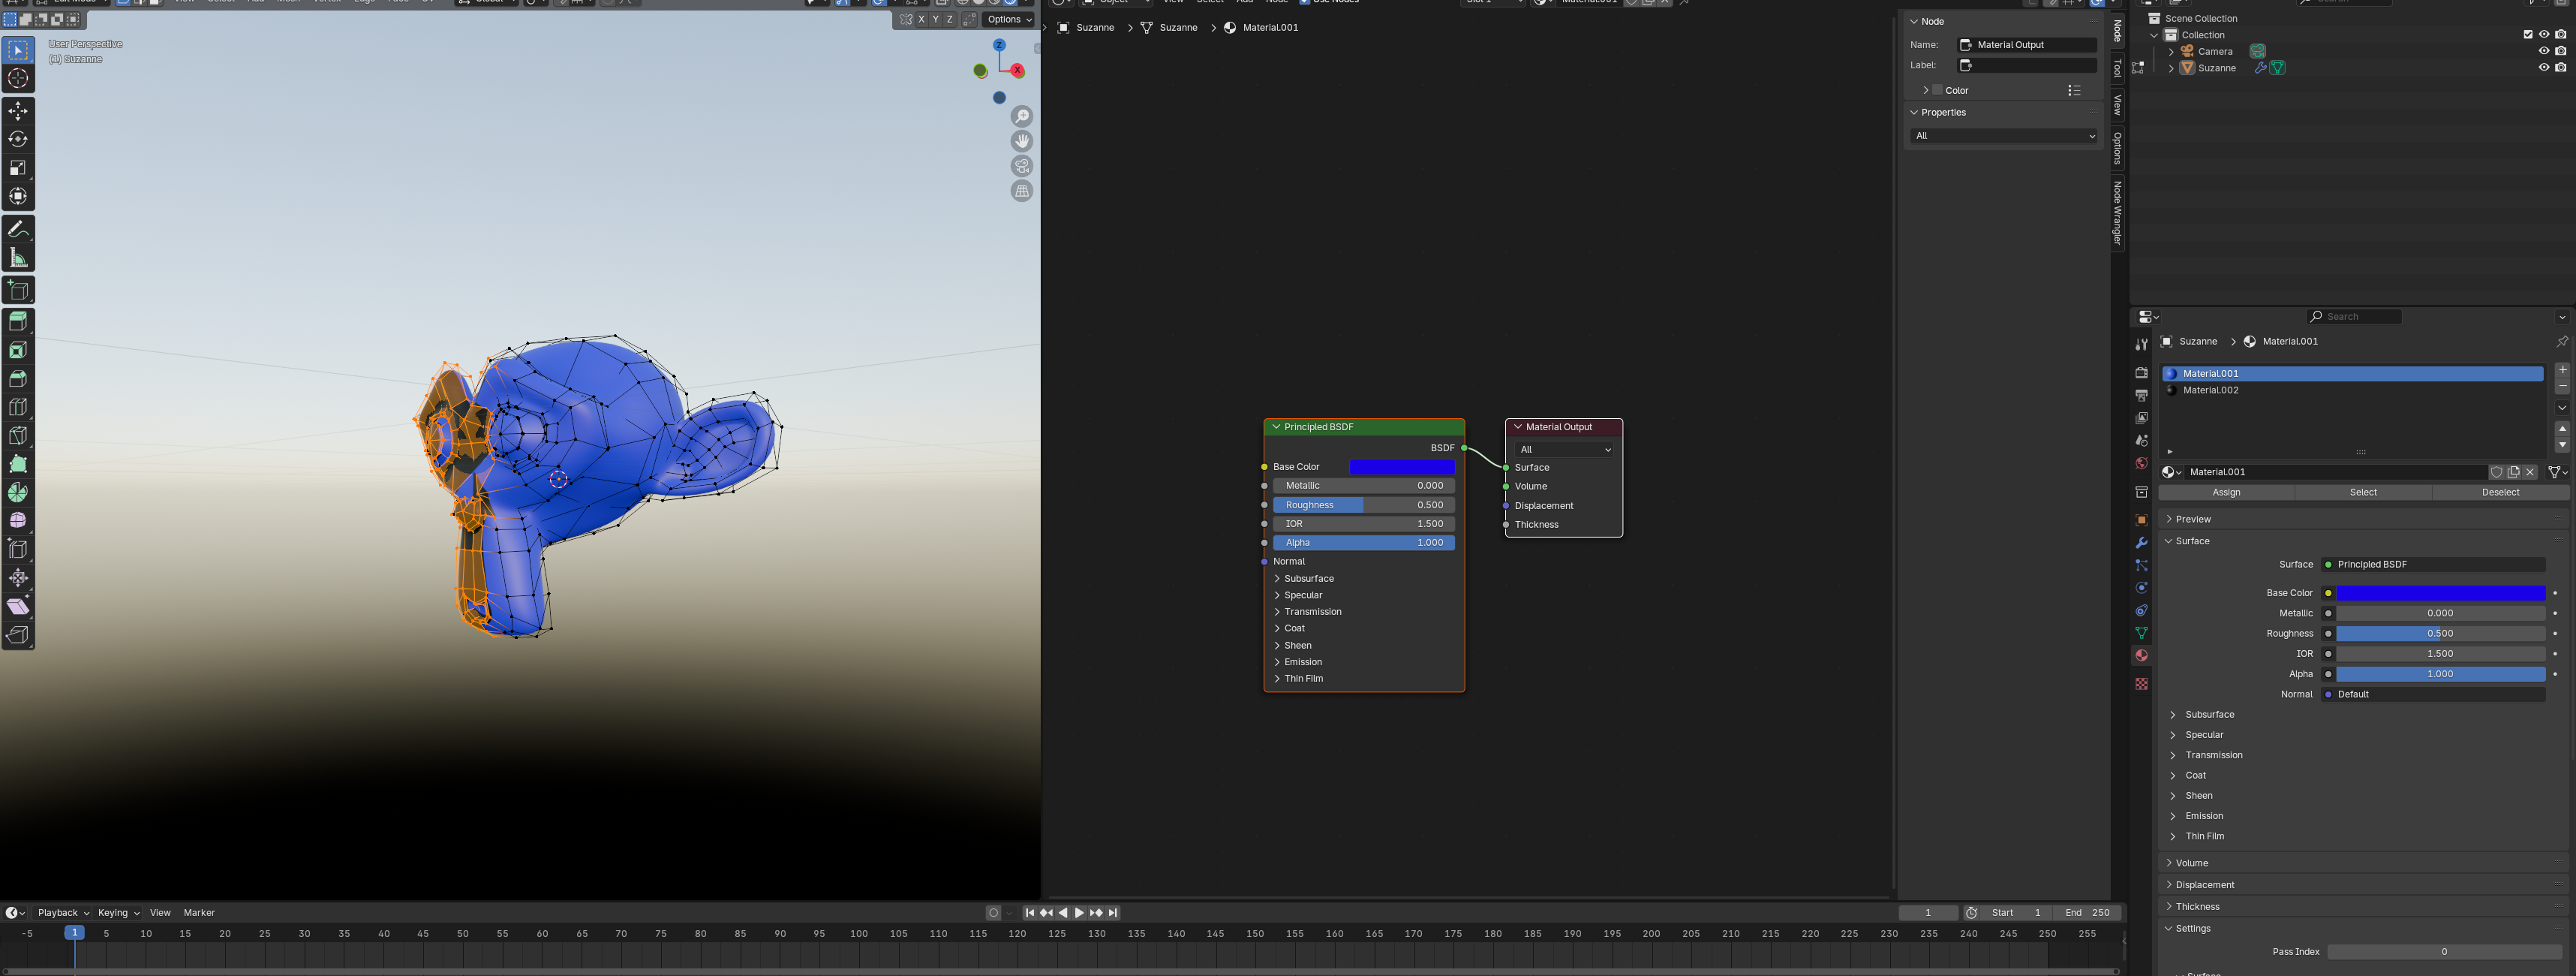Activate the Measure tool

[x=18, y=258]
